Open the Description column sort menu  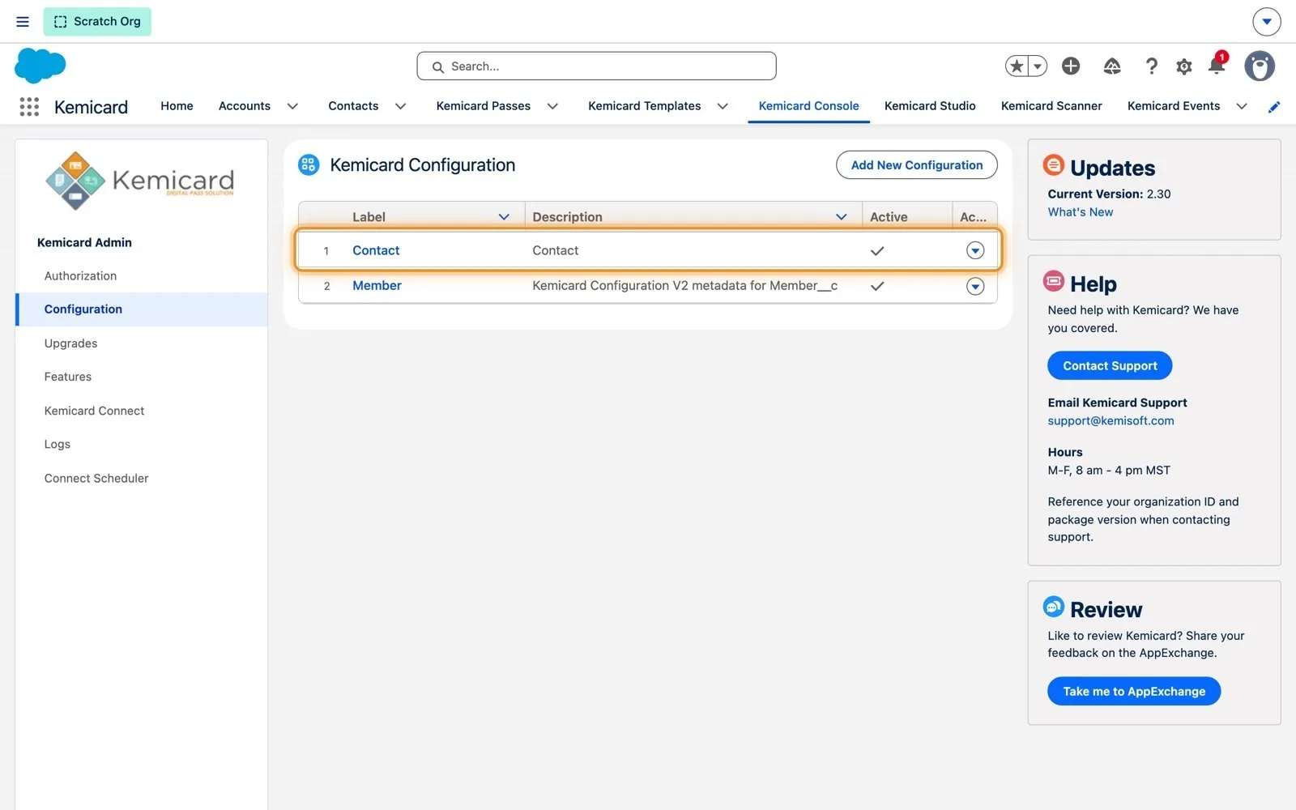(x=842, y=217)
